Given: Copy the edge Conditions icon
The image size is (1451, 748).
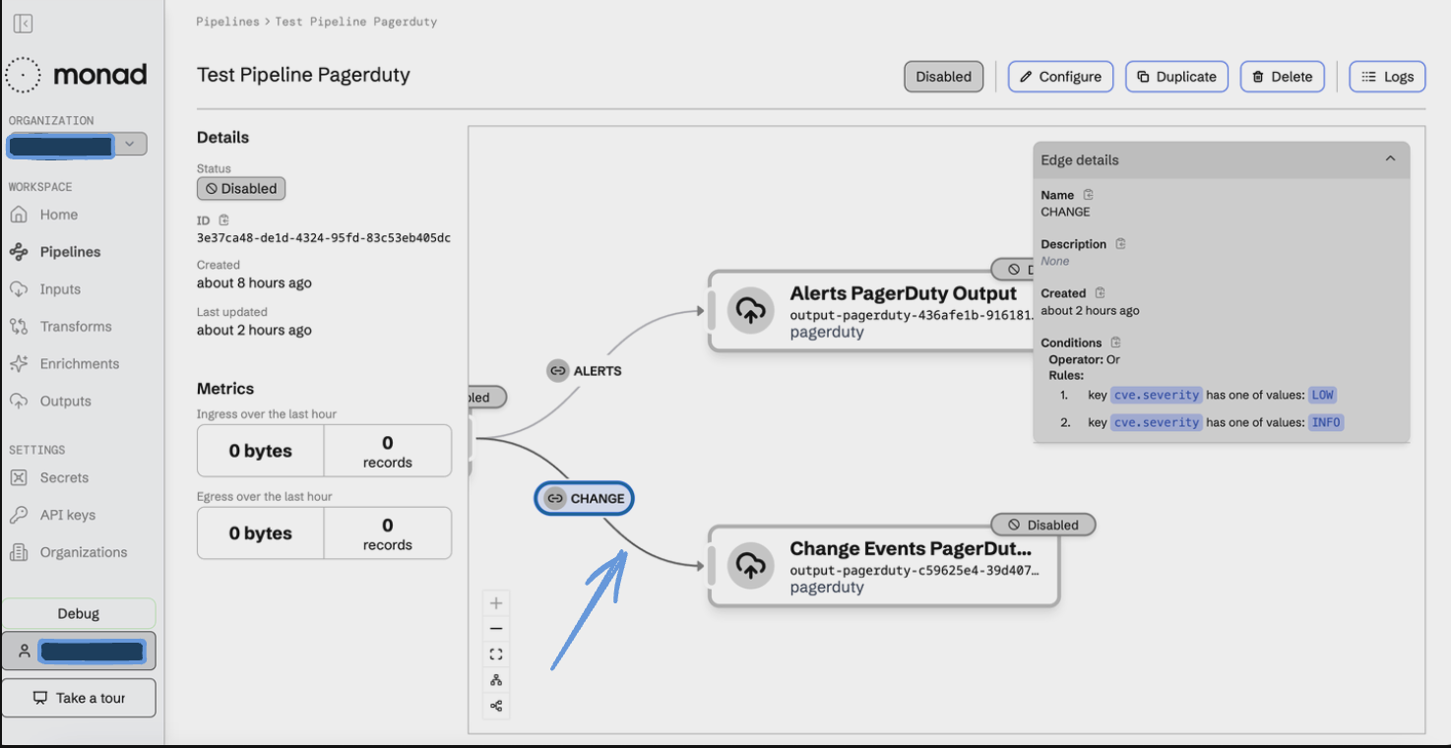Looking at the screenshot, I should (1115, 343).
